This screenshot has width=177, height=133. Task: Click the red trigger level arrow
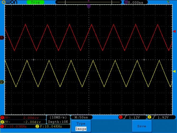pos(174,31)
